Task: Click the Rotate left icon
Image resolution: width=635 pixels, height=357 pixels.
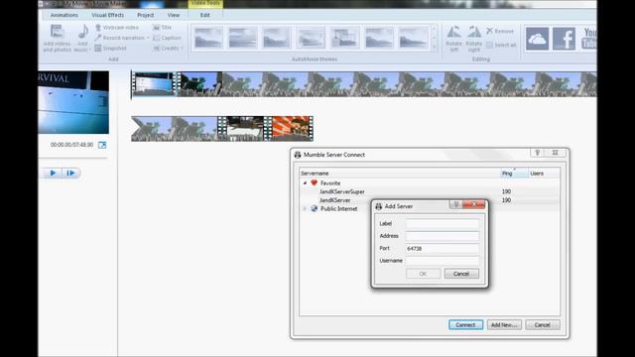Action: tap(453, 32)
